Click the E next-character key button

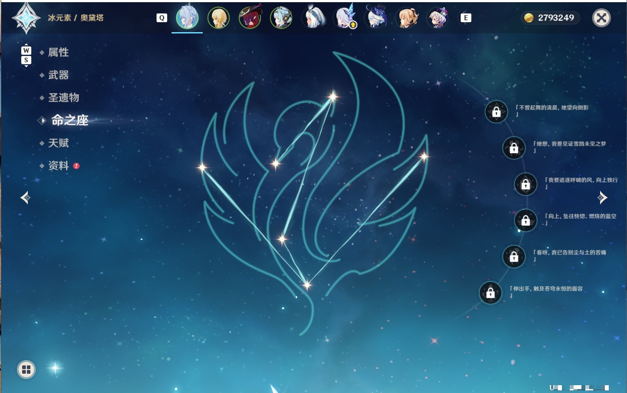[x=466, y=18]
